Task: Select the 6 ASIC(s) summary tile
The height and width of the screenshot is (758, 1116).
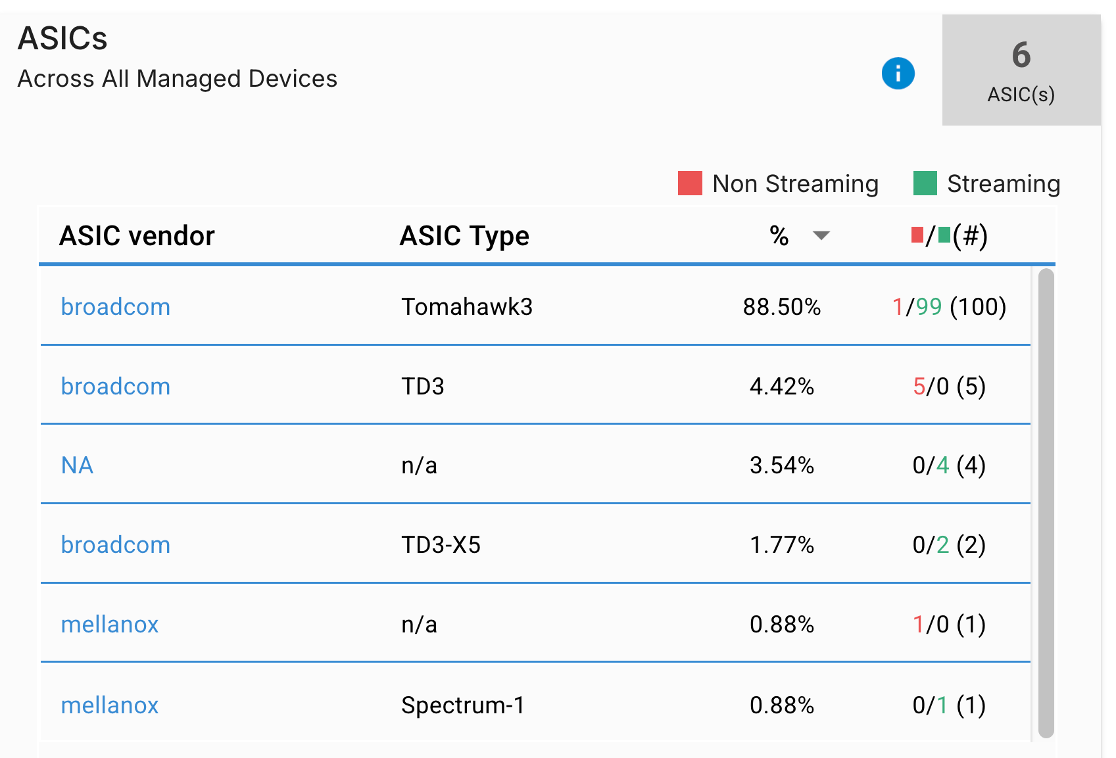Action: point(1021,70)
